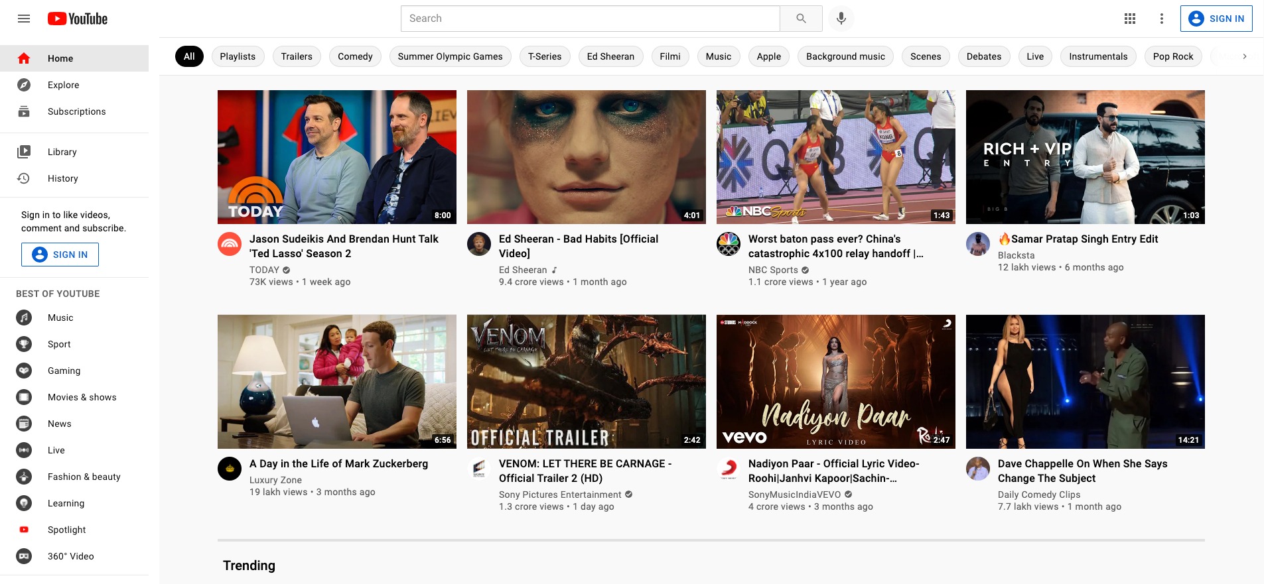The width and height of the screenshot is (1264, 584).
Task: Click the search magnifier button
Action: 801,19
